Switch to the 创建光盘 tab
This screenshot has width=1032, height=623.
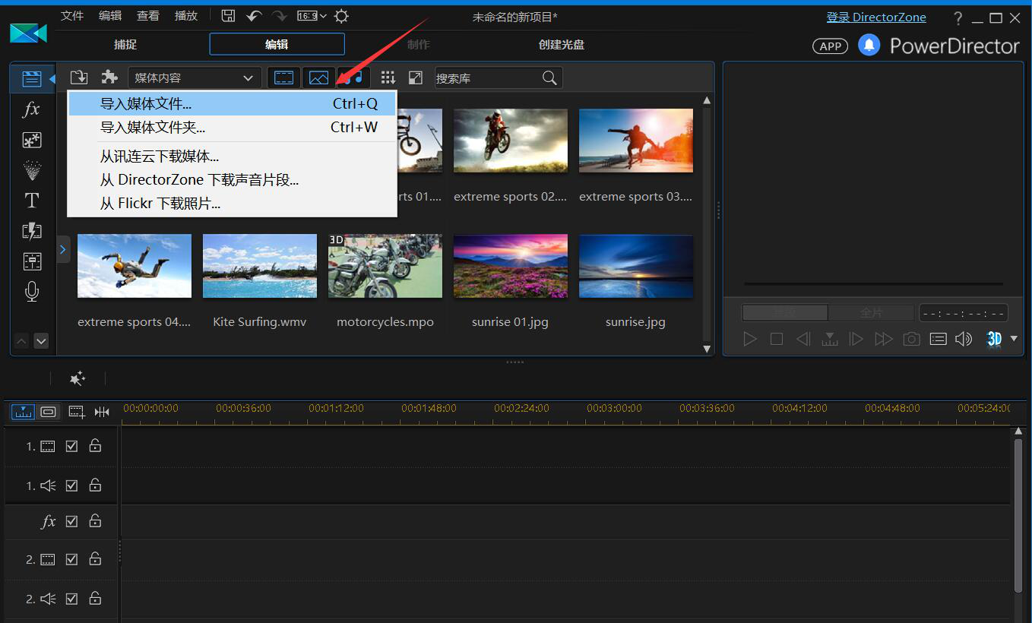561,45
